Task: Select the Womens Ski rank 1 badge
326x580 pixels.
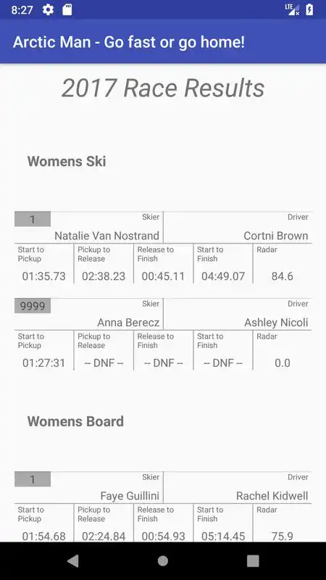Action: coord(33,220)
